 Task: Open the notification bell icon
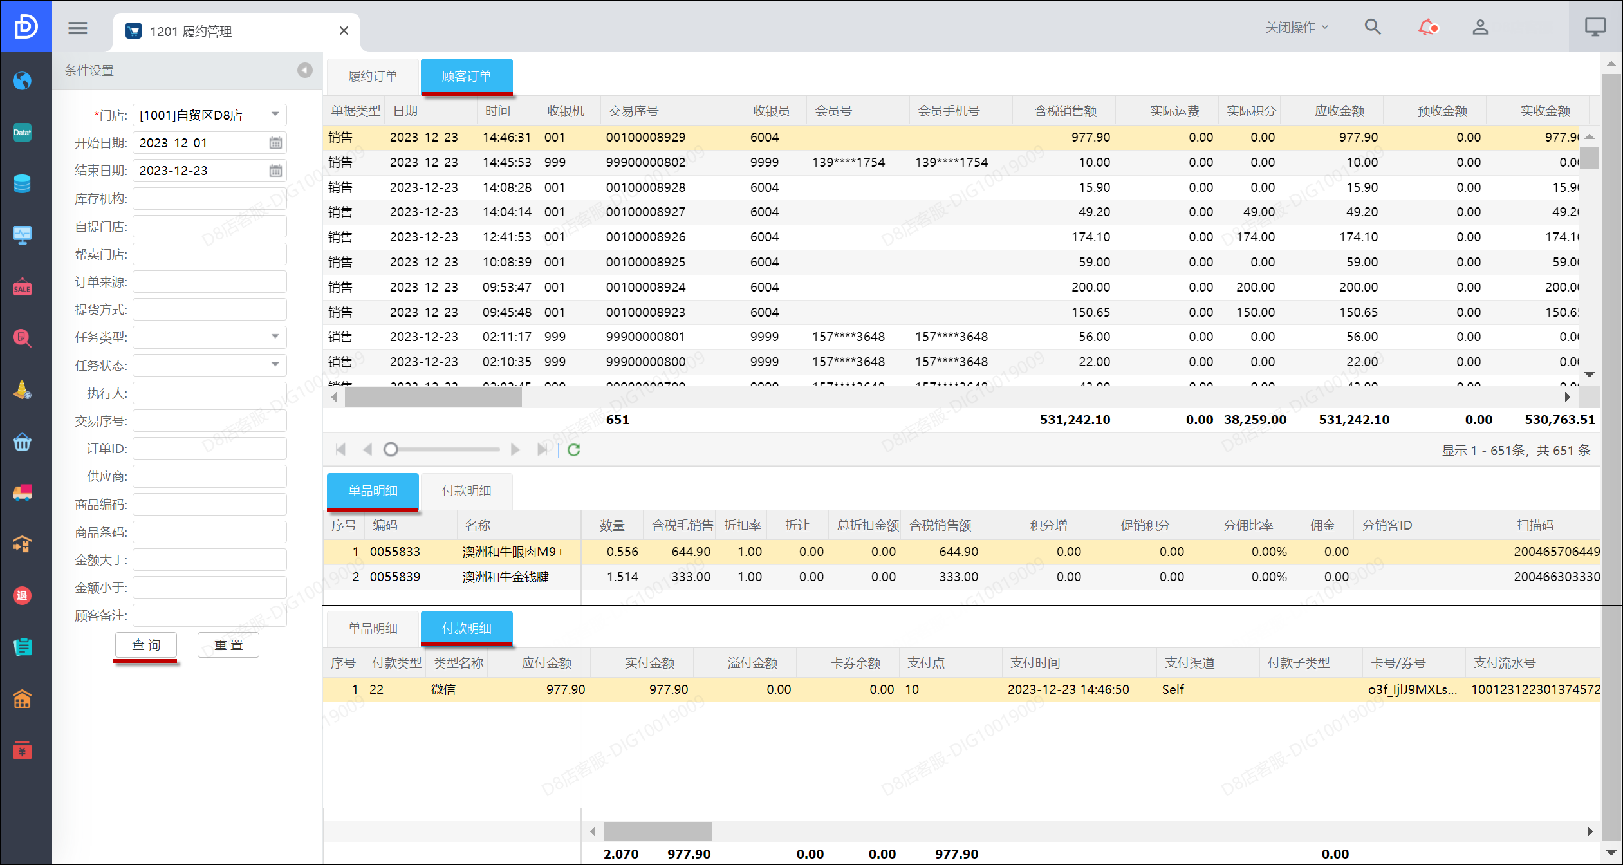click(x=1427, y=27)
